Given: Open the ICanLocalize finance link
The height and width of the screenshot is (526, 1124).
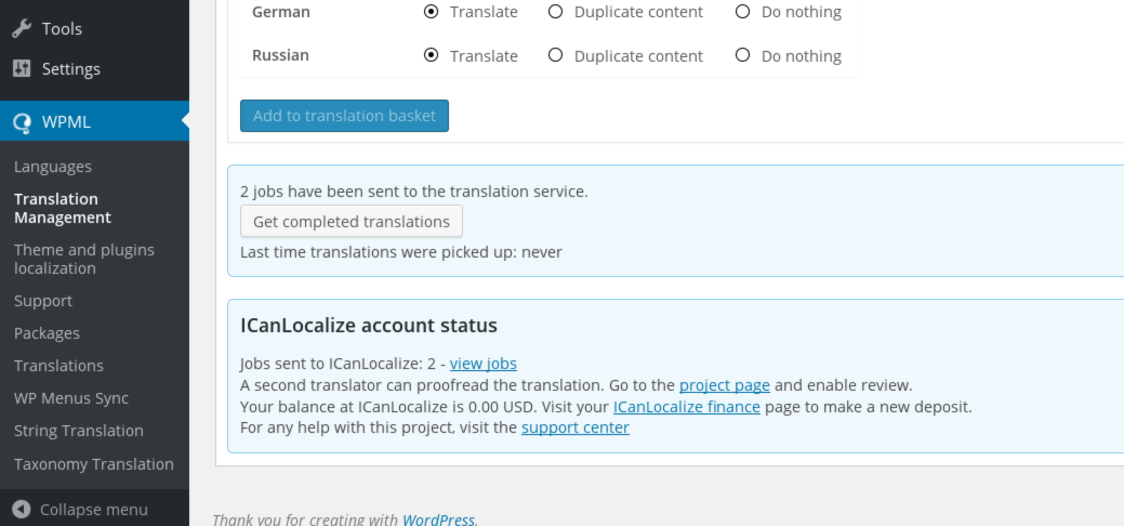Looking at the screenshot, I should [686, 407].
